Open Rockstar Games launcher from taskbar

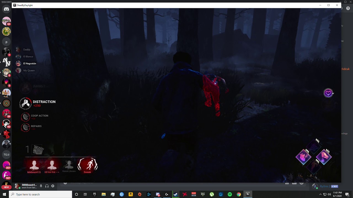click(x=131, y=194)
